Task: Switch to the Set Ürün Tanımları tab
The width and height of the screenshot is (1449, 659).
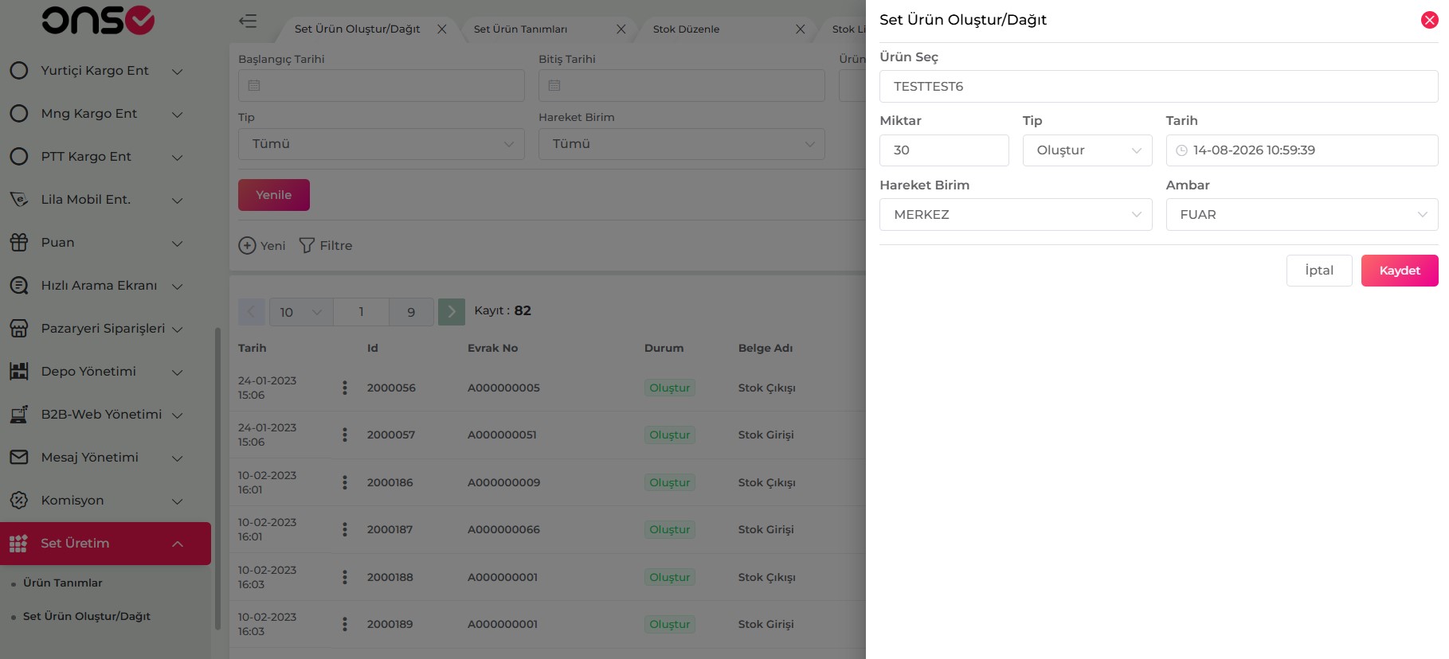Action: 521,29
